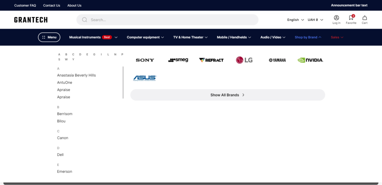The image size is (382, 185).
Task: Expand the Sales menu
Action: coord(337,37)
